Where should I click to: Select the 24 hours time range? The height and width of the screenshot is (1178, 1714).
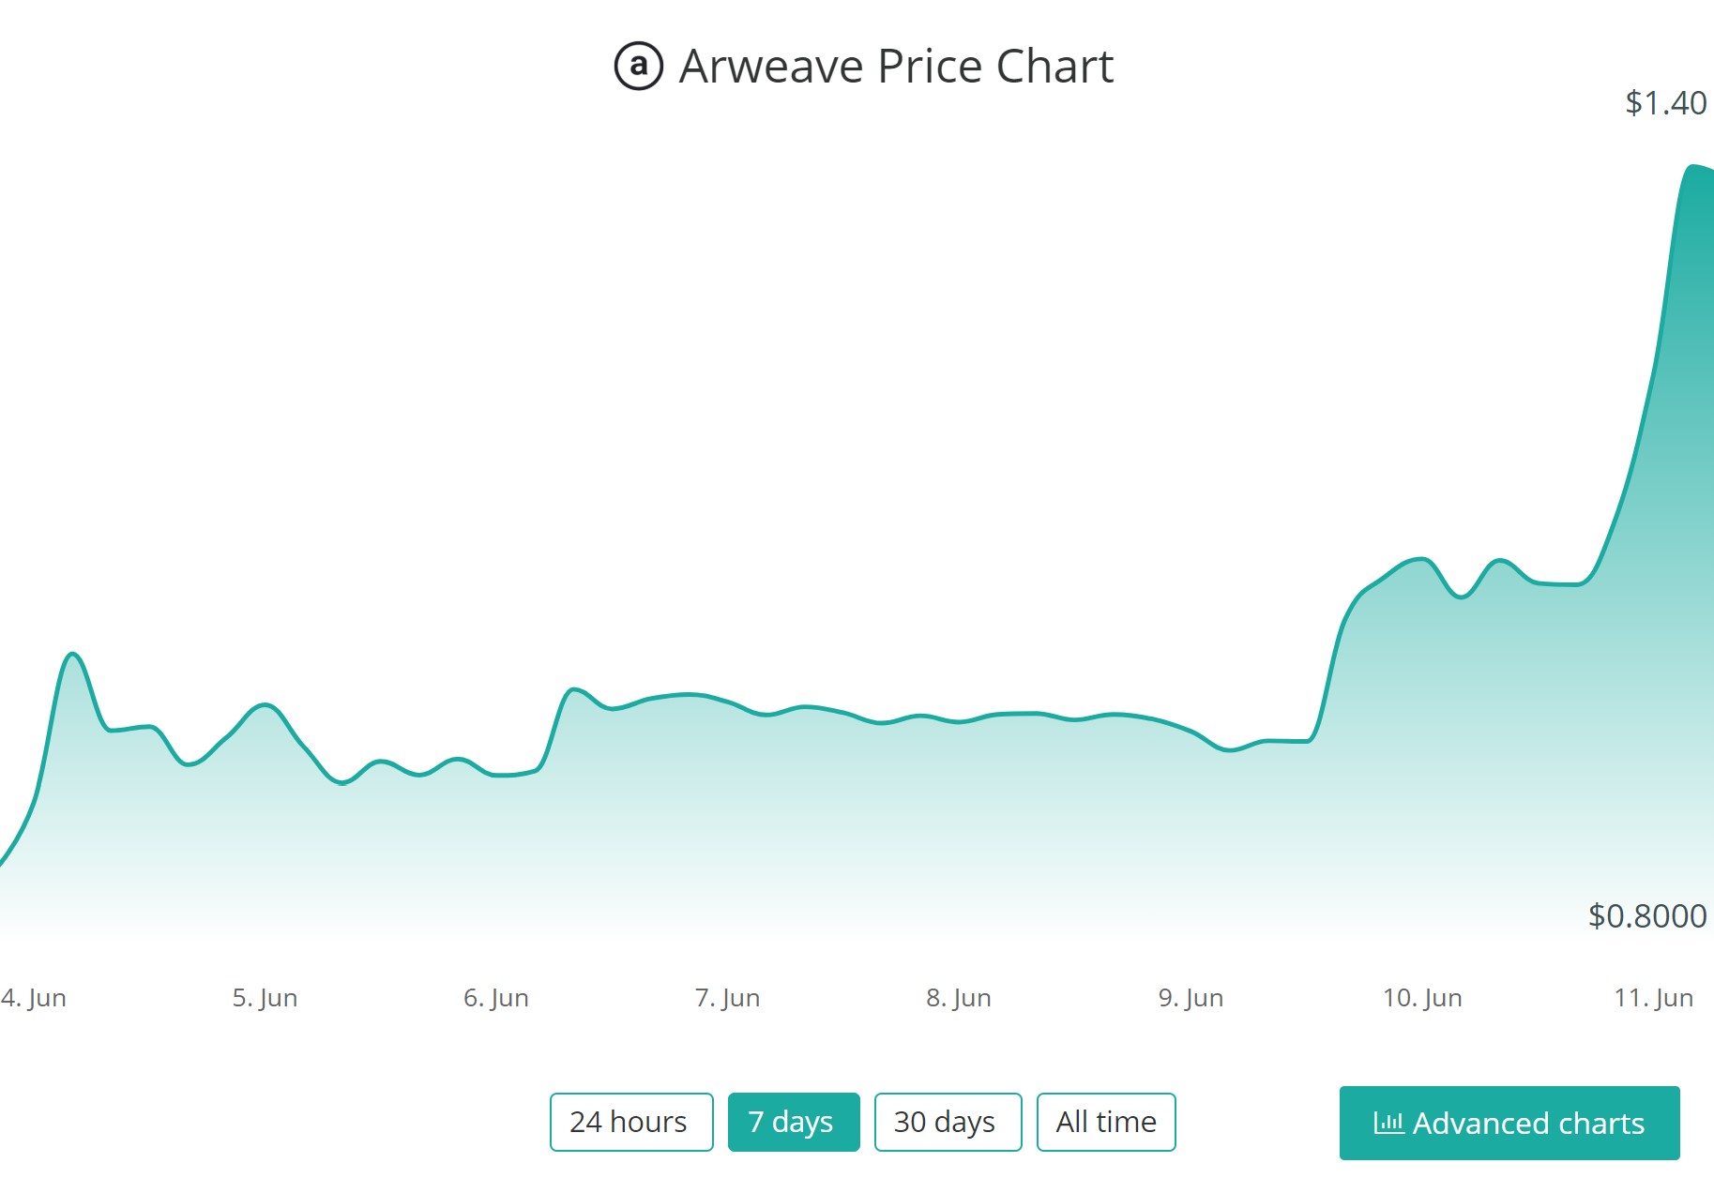630,1122
